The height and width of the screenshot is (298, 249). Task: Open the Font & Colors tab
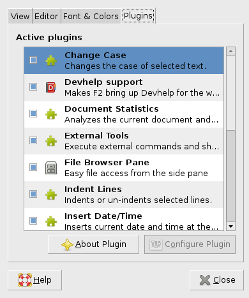point(91,16)
